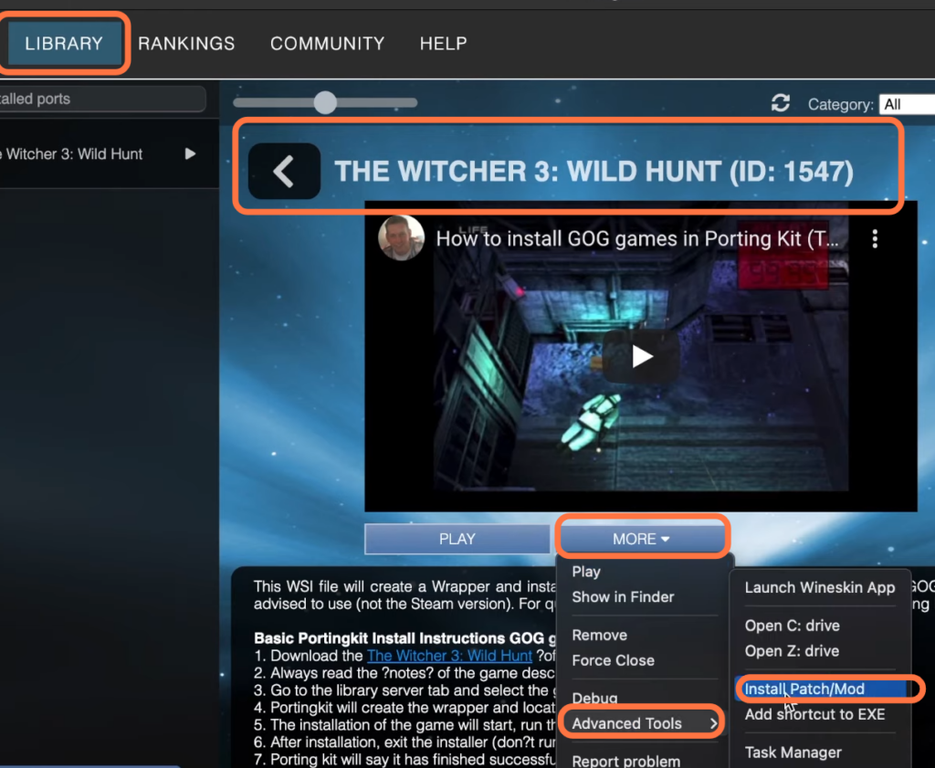Open the HELP tab
The height and width of the screenshot is (768, 935).
(x=443, y=44)
